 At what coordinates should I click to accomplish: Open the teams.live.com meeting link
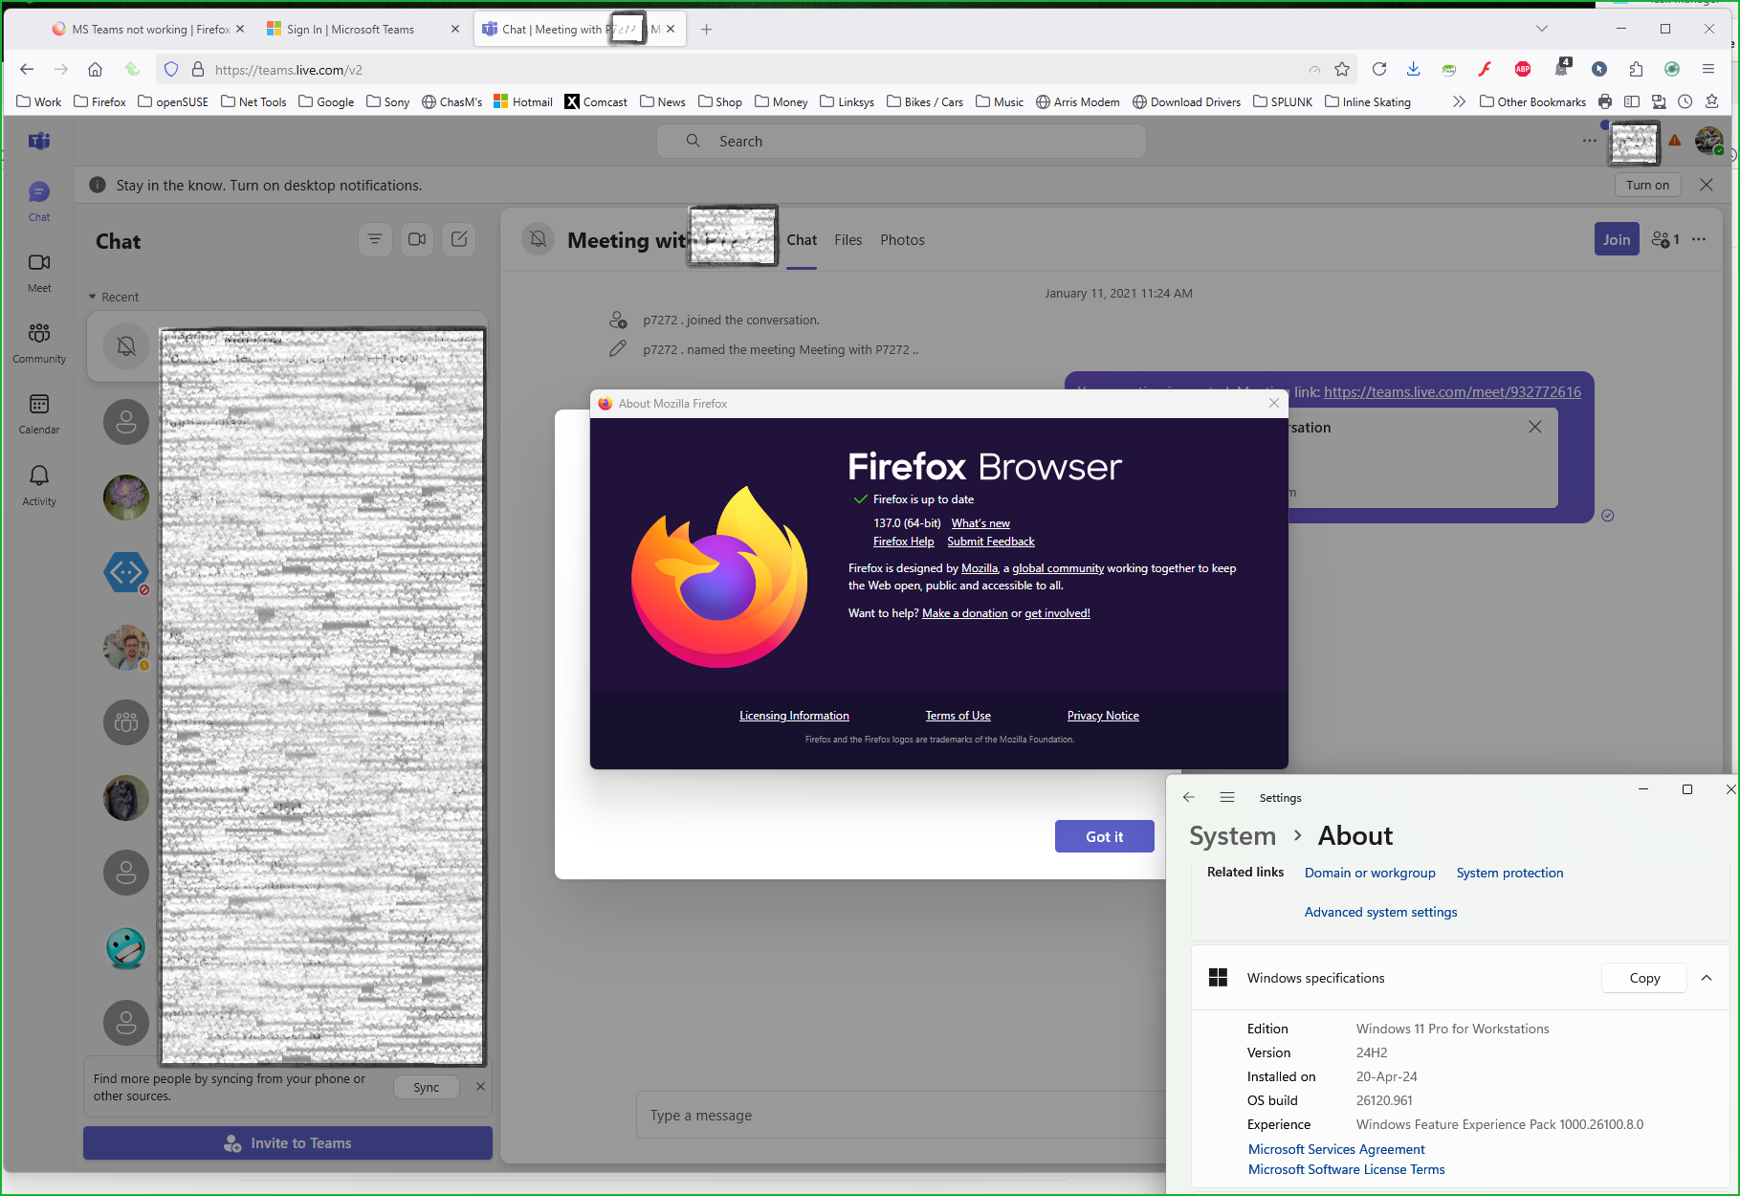coord(1452,391)
